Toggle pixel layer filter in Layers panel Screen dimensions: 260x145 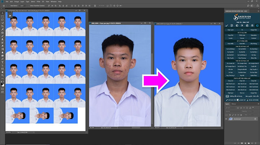(x=238, y=108)
